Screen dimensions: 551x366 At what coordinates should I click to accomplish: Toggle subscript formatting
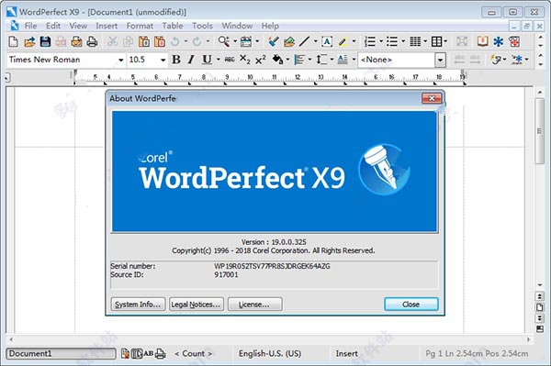tap(245, 60)
